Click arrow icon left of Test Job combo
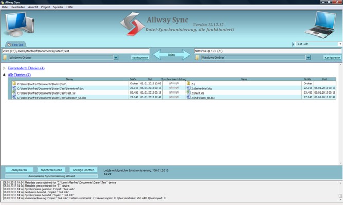343x205 pixels. pyautogui.click(x=293, y=44)
